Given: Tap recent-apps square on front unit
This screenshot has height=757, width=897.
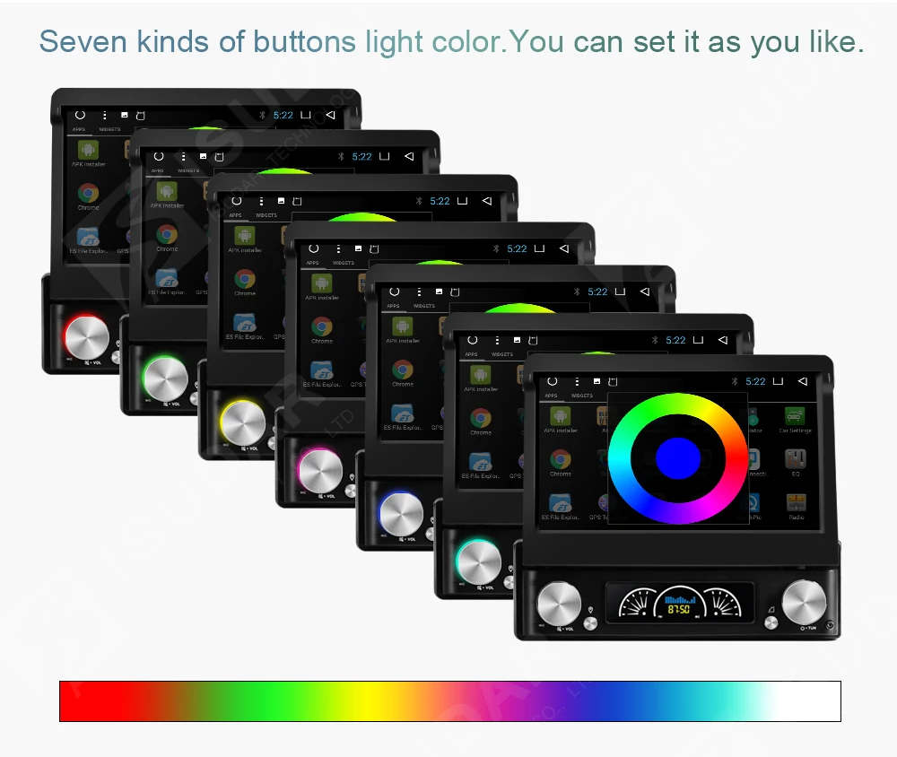Looking at the screenshot, I should [778, 381].
